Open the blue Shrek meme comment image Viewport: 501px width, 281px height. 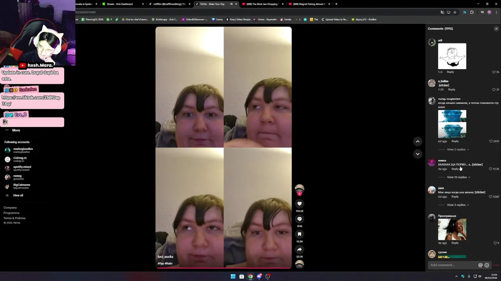(x=452, y=124)
